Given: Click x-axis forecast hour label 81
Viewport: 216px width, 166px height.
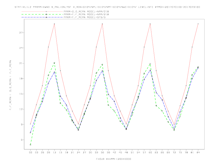Looking at the screenshot, I should click(x=192, y=152).
